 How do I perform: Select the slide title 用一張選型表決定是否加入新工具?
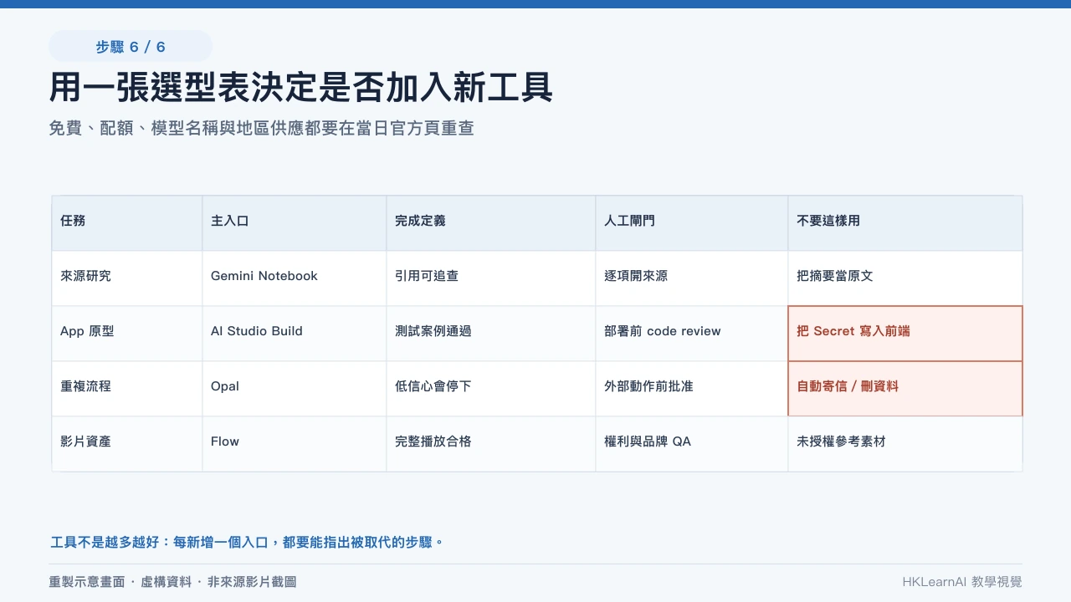pyautogui.click(x=301, y=87)
